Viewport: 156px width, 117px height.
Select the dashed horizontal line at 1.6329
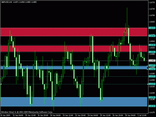pos(74,84)
